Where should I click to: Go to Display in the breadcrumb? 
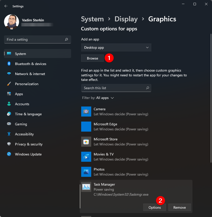pos(126,19)
